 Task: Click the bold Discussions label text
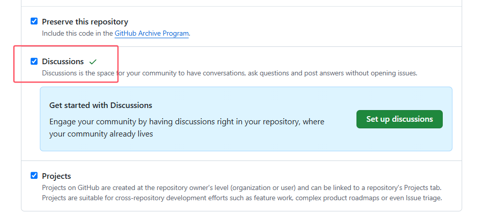[63, 62]
